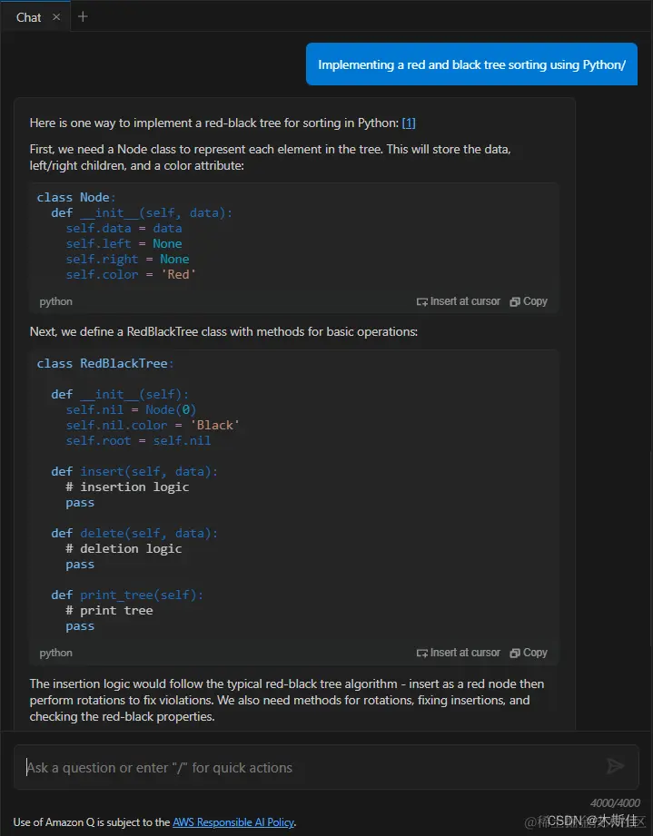Send the message with arrow icon

point(616,767)
